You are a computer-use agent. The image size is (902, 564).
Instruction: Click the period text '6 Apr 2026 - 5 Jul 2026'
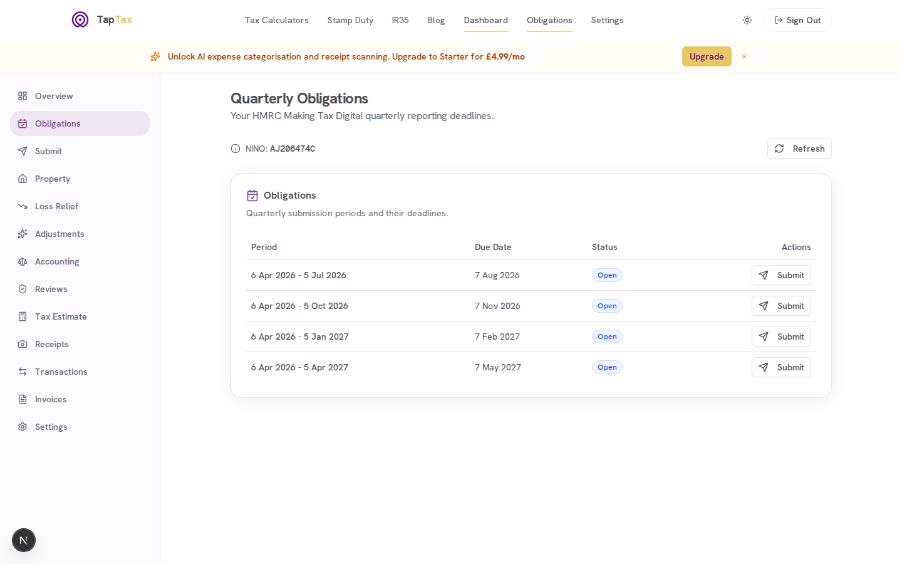[299, 275]
